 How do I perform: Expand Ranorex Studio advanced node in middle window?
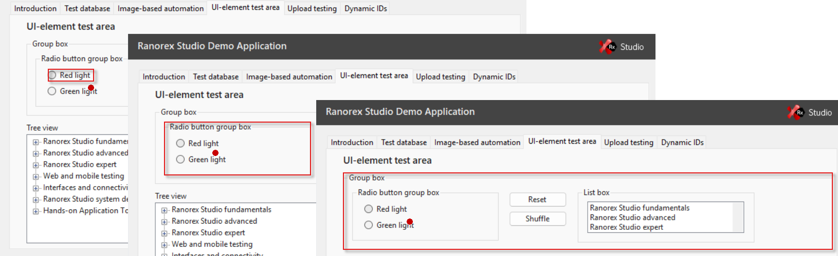click(165, 222)
